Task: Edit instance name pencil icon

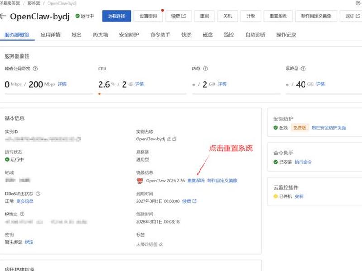Action: click(x=169, y=139)
